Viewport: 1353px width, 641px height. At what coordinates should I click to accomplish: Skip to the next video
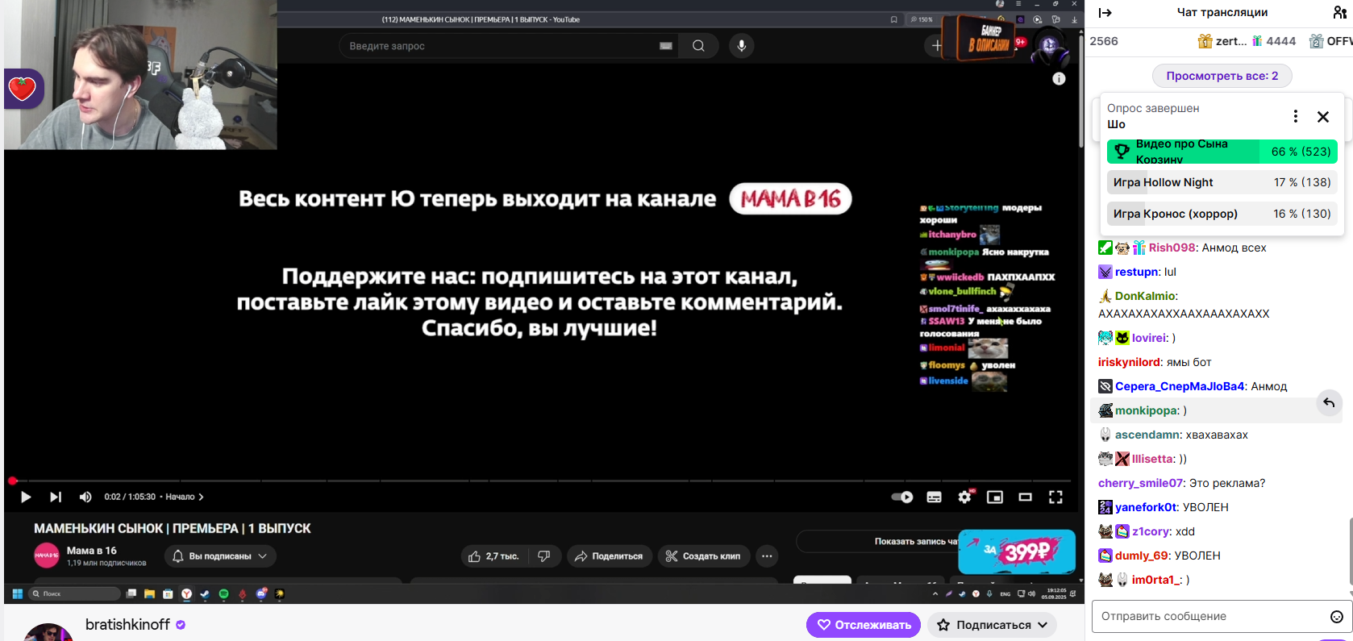(x=55, y=497)
